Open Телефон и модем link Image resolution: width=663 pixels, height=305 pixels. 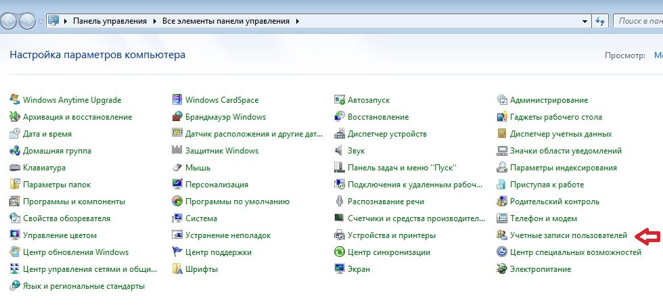pyautogui.click(x=543, y=218)
